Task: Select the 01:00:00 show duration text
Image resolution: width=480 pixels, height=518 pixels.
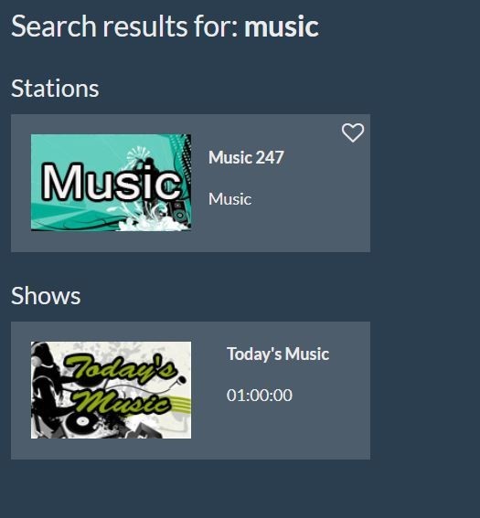Action: tap(259, 395)
